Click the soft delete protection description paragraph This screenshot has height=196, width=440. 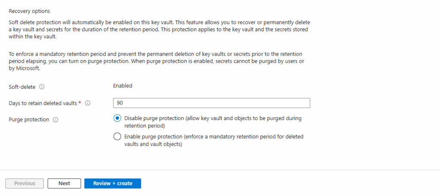click(x=159, y=30)
